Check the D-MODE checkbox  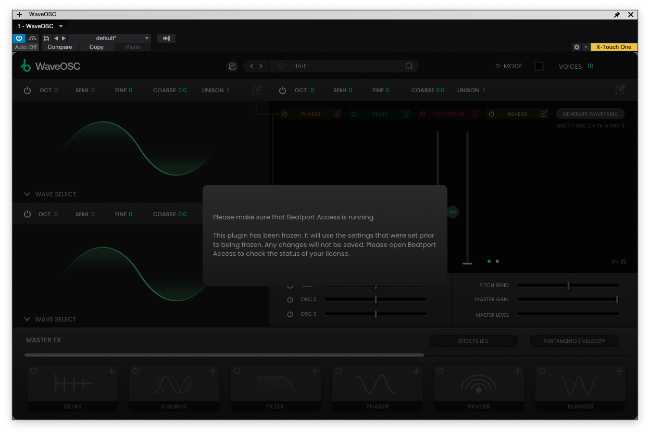(539, 66)
